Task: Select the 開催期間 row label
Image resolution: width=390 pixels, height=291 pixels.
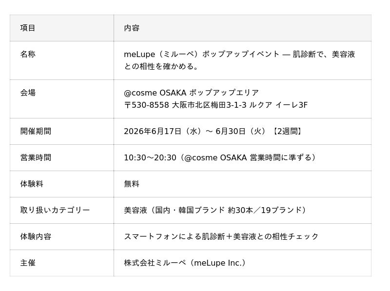Action: (x=36, y=131)
